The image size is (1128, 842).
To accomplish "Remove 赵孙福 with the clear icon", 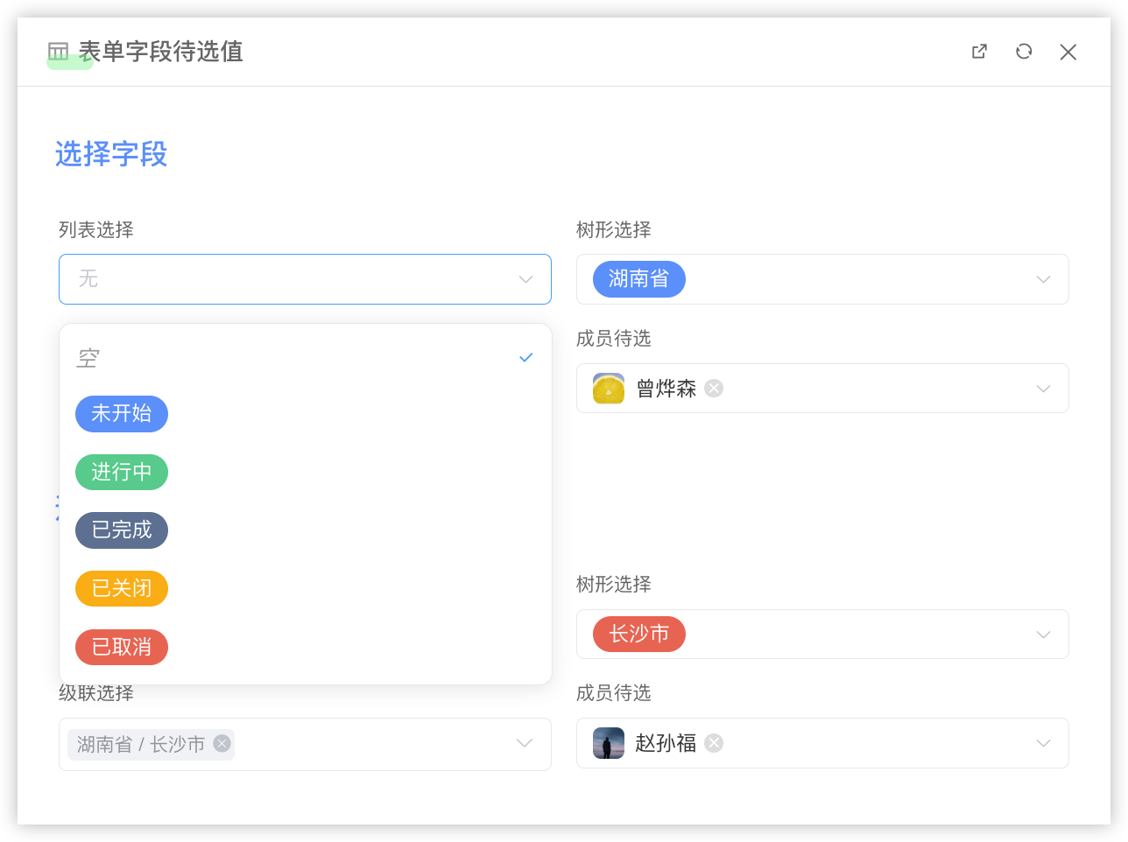I will (714, 743).
